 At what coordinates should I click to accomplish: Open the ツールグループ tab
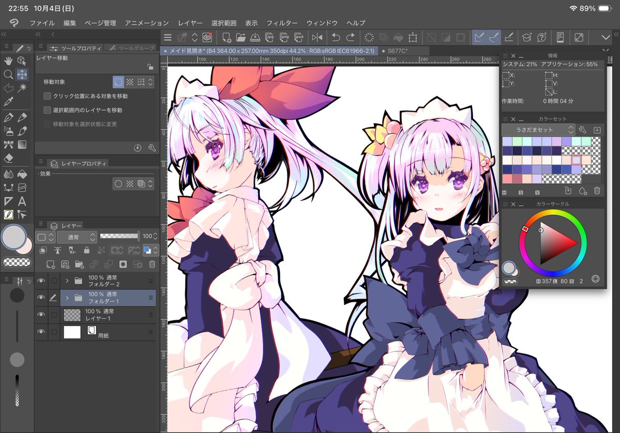tap(132, 48)
